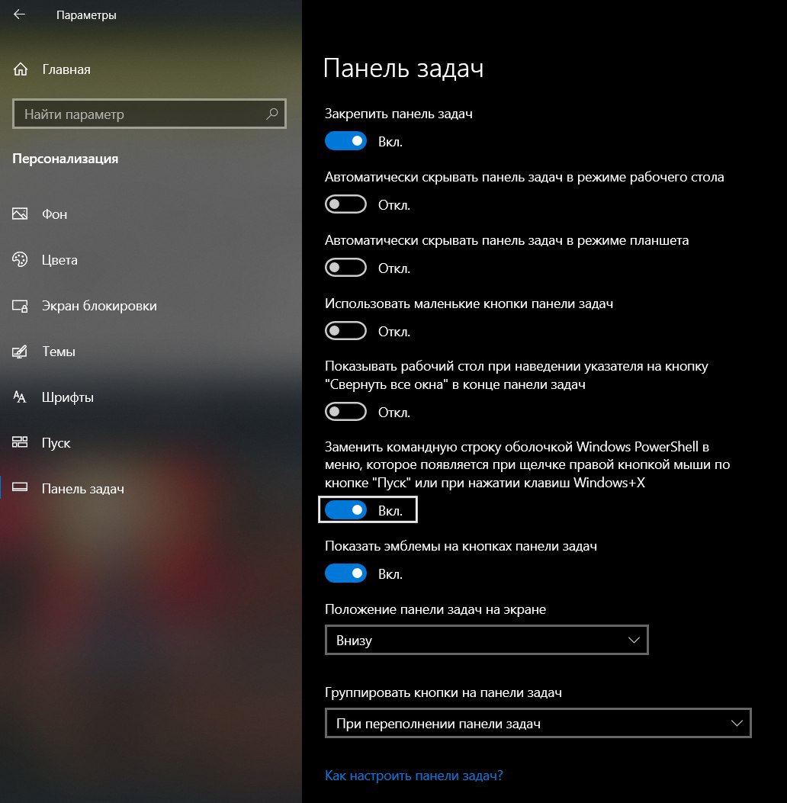Click the picture icon next to Фон

[x=20, y=214]
